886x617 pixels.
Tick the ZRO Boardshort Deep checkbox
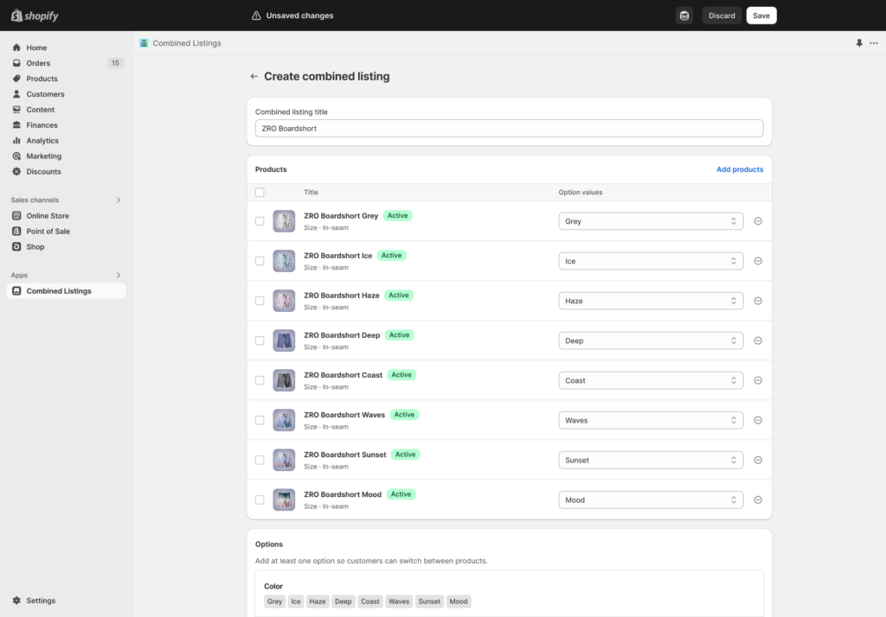260,340
